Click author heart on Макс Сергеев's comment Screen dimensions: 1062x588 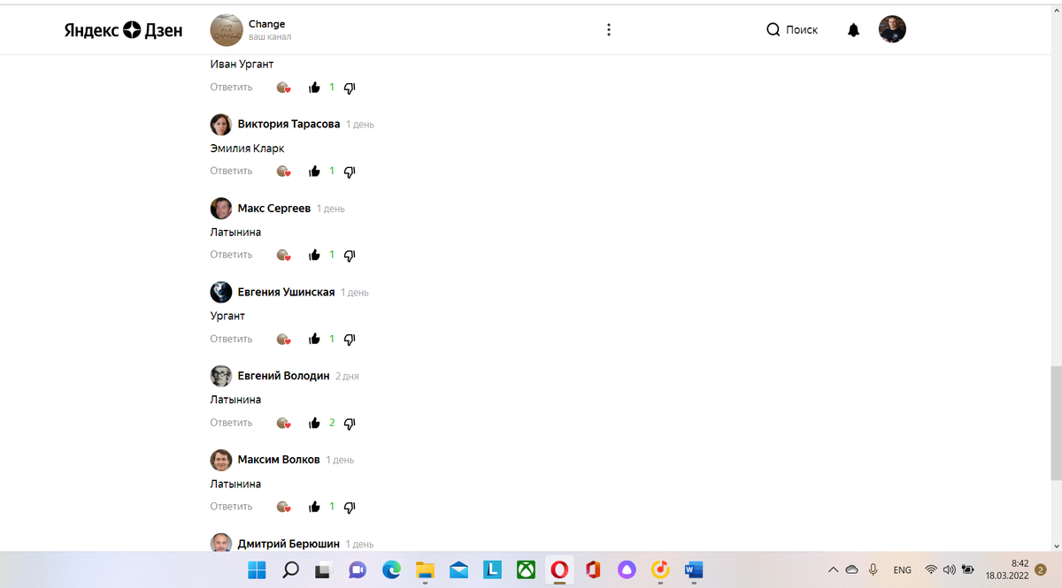pos(283,255)
